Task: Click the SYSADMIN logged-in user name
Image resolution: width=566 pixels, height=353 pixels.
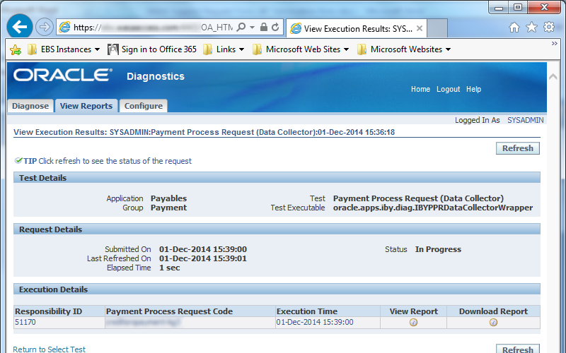Action: [x=525, y=120]
